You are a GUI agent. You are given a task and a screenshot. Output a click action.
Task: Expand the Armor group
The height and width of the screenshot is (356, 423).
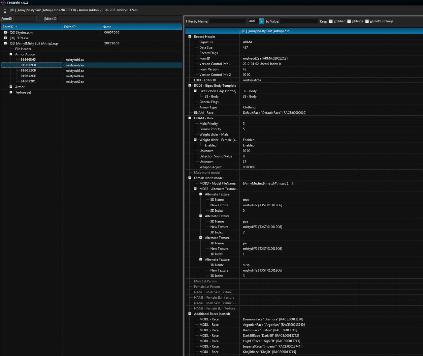11,87
